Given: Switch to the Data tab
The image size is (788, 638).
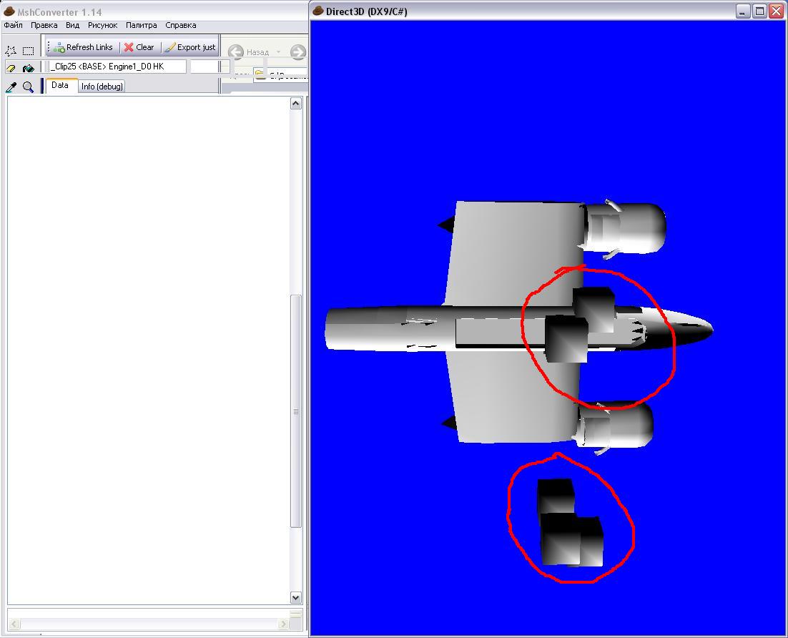Looking at the screenshot, I should pos(60,85).
